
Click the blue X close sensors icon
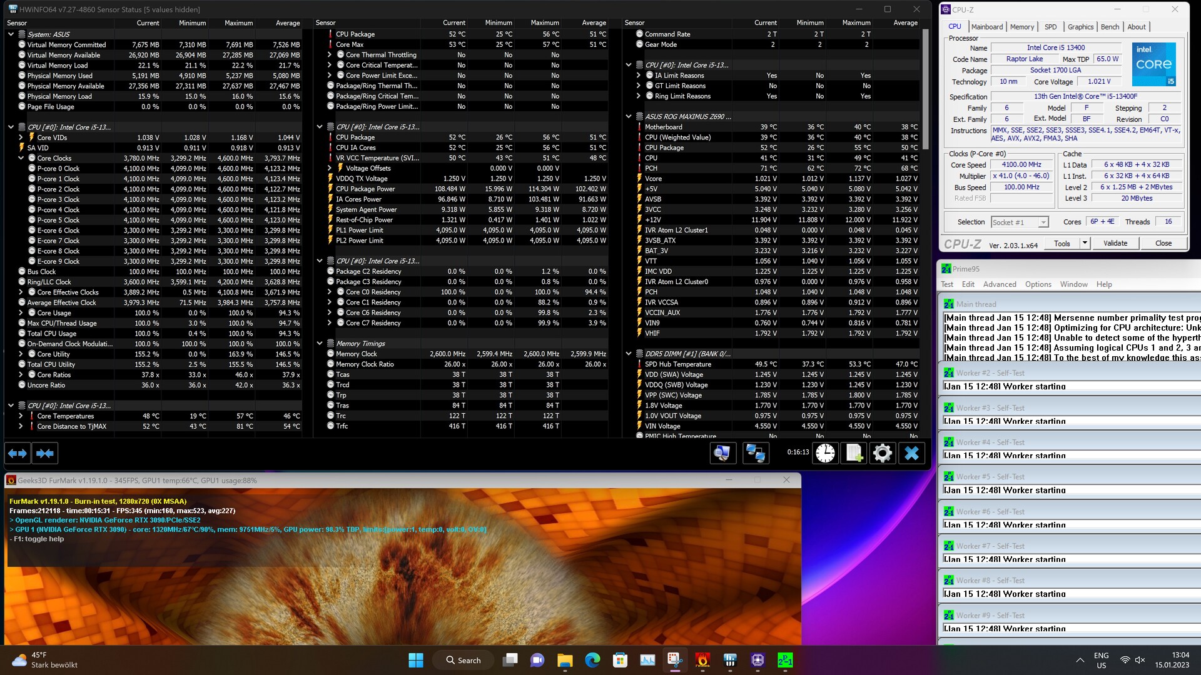click(x=911, y=453)
